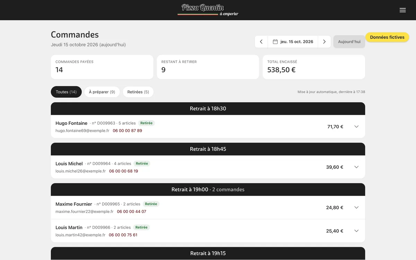This screenshot has width=416, height=260.
Task: Expand Maxime Fournier's order chevron
Action: 356,208
